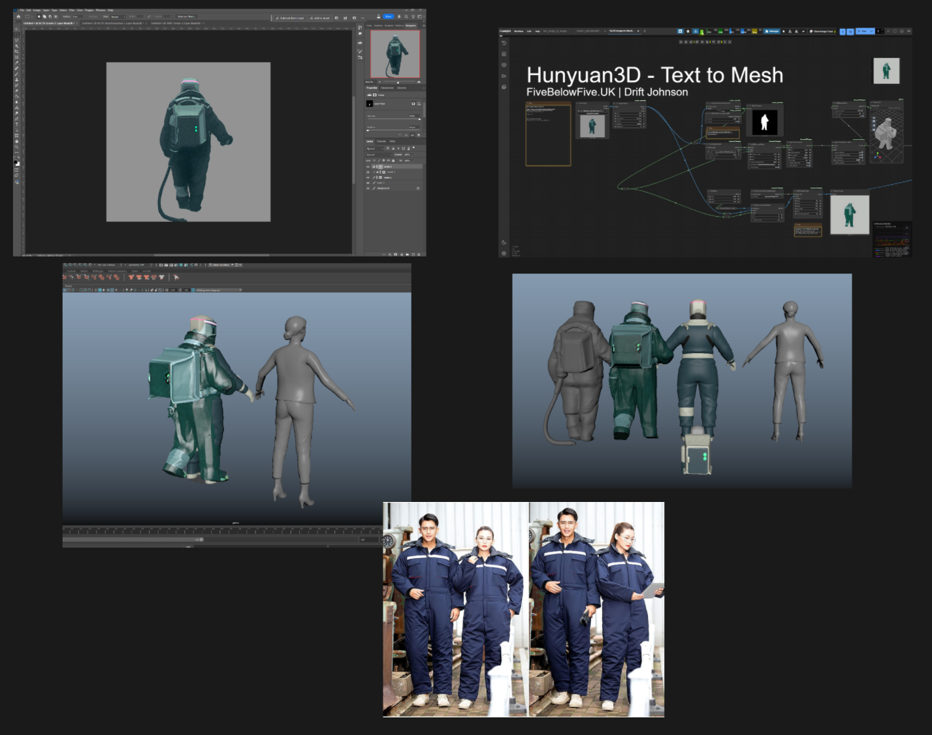Select the Frame tool in Photoshop
932x735 pixels.
tap(17, 57)
